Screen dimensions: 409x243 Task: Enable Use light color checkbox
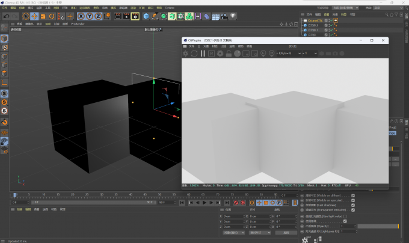(x=345, y=217)
